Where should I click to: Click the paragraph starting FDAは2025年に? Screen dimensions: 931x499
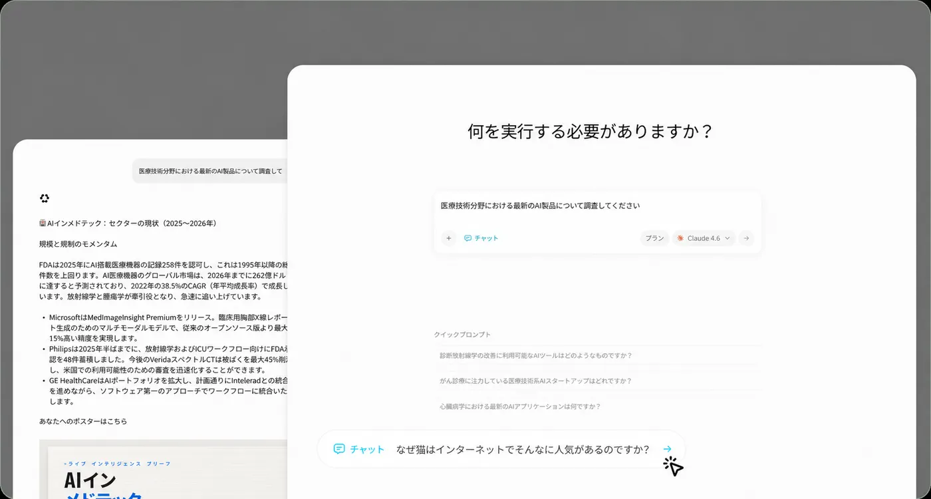point(164,280)
